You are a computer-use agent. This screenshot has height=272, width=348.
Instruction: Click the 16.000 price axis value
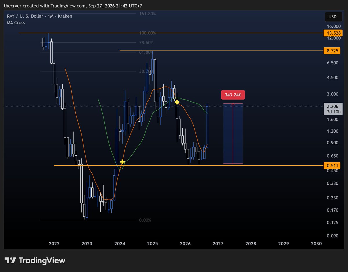pyautogui.click(x=333, y=26)
